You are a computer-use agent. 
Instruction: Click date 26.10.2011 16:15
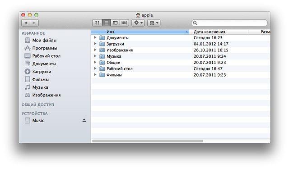[x=211, y=50]
